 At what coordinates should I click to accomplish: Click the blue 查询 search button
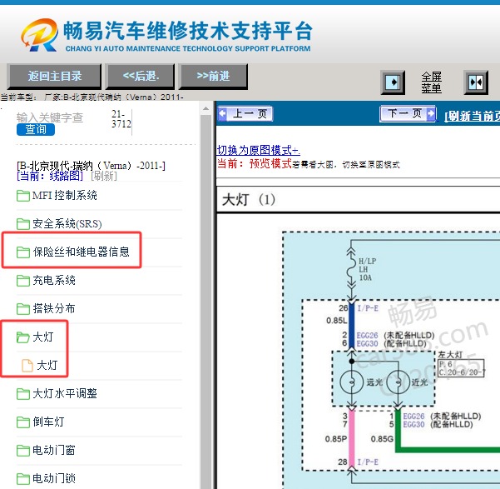[36, 129]
